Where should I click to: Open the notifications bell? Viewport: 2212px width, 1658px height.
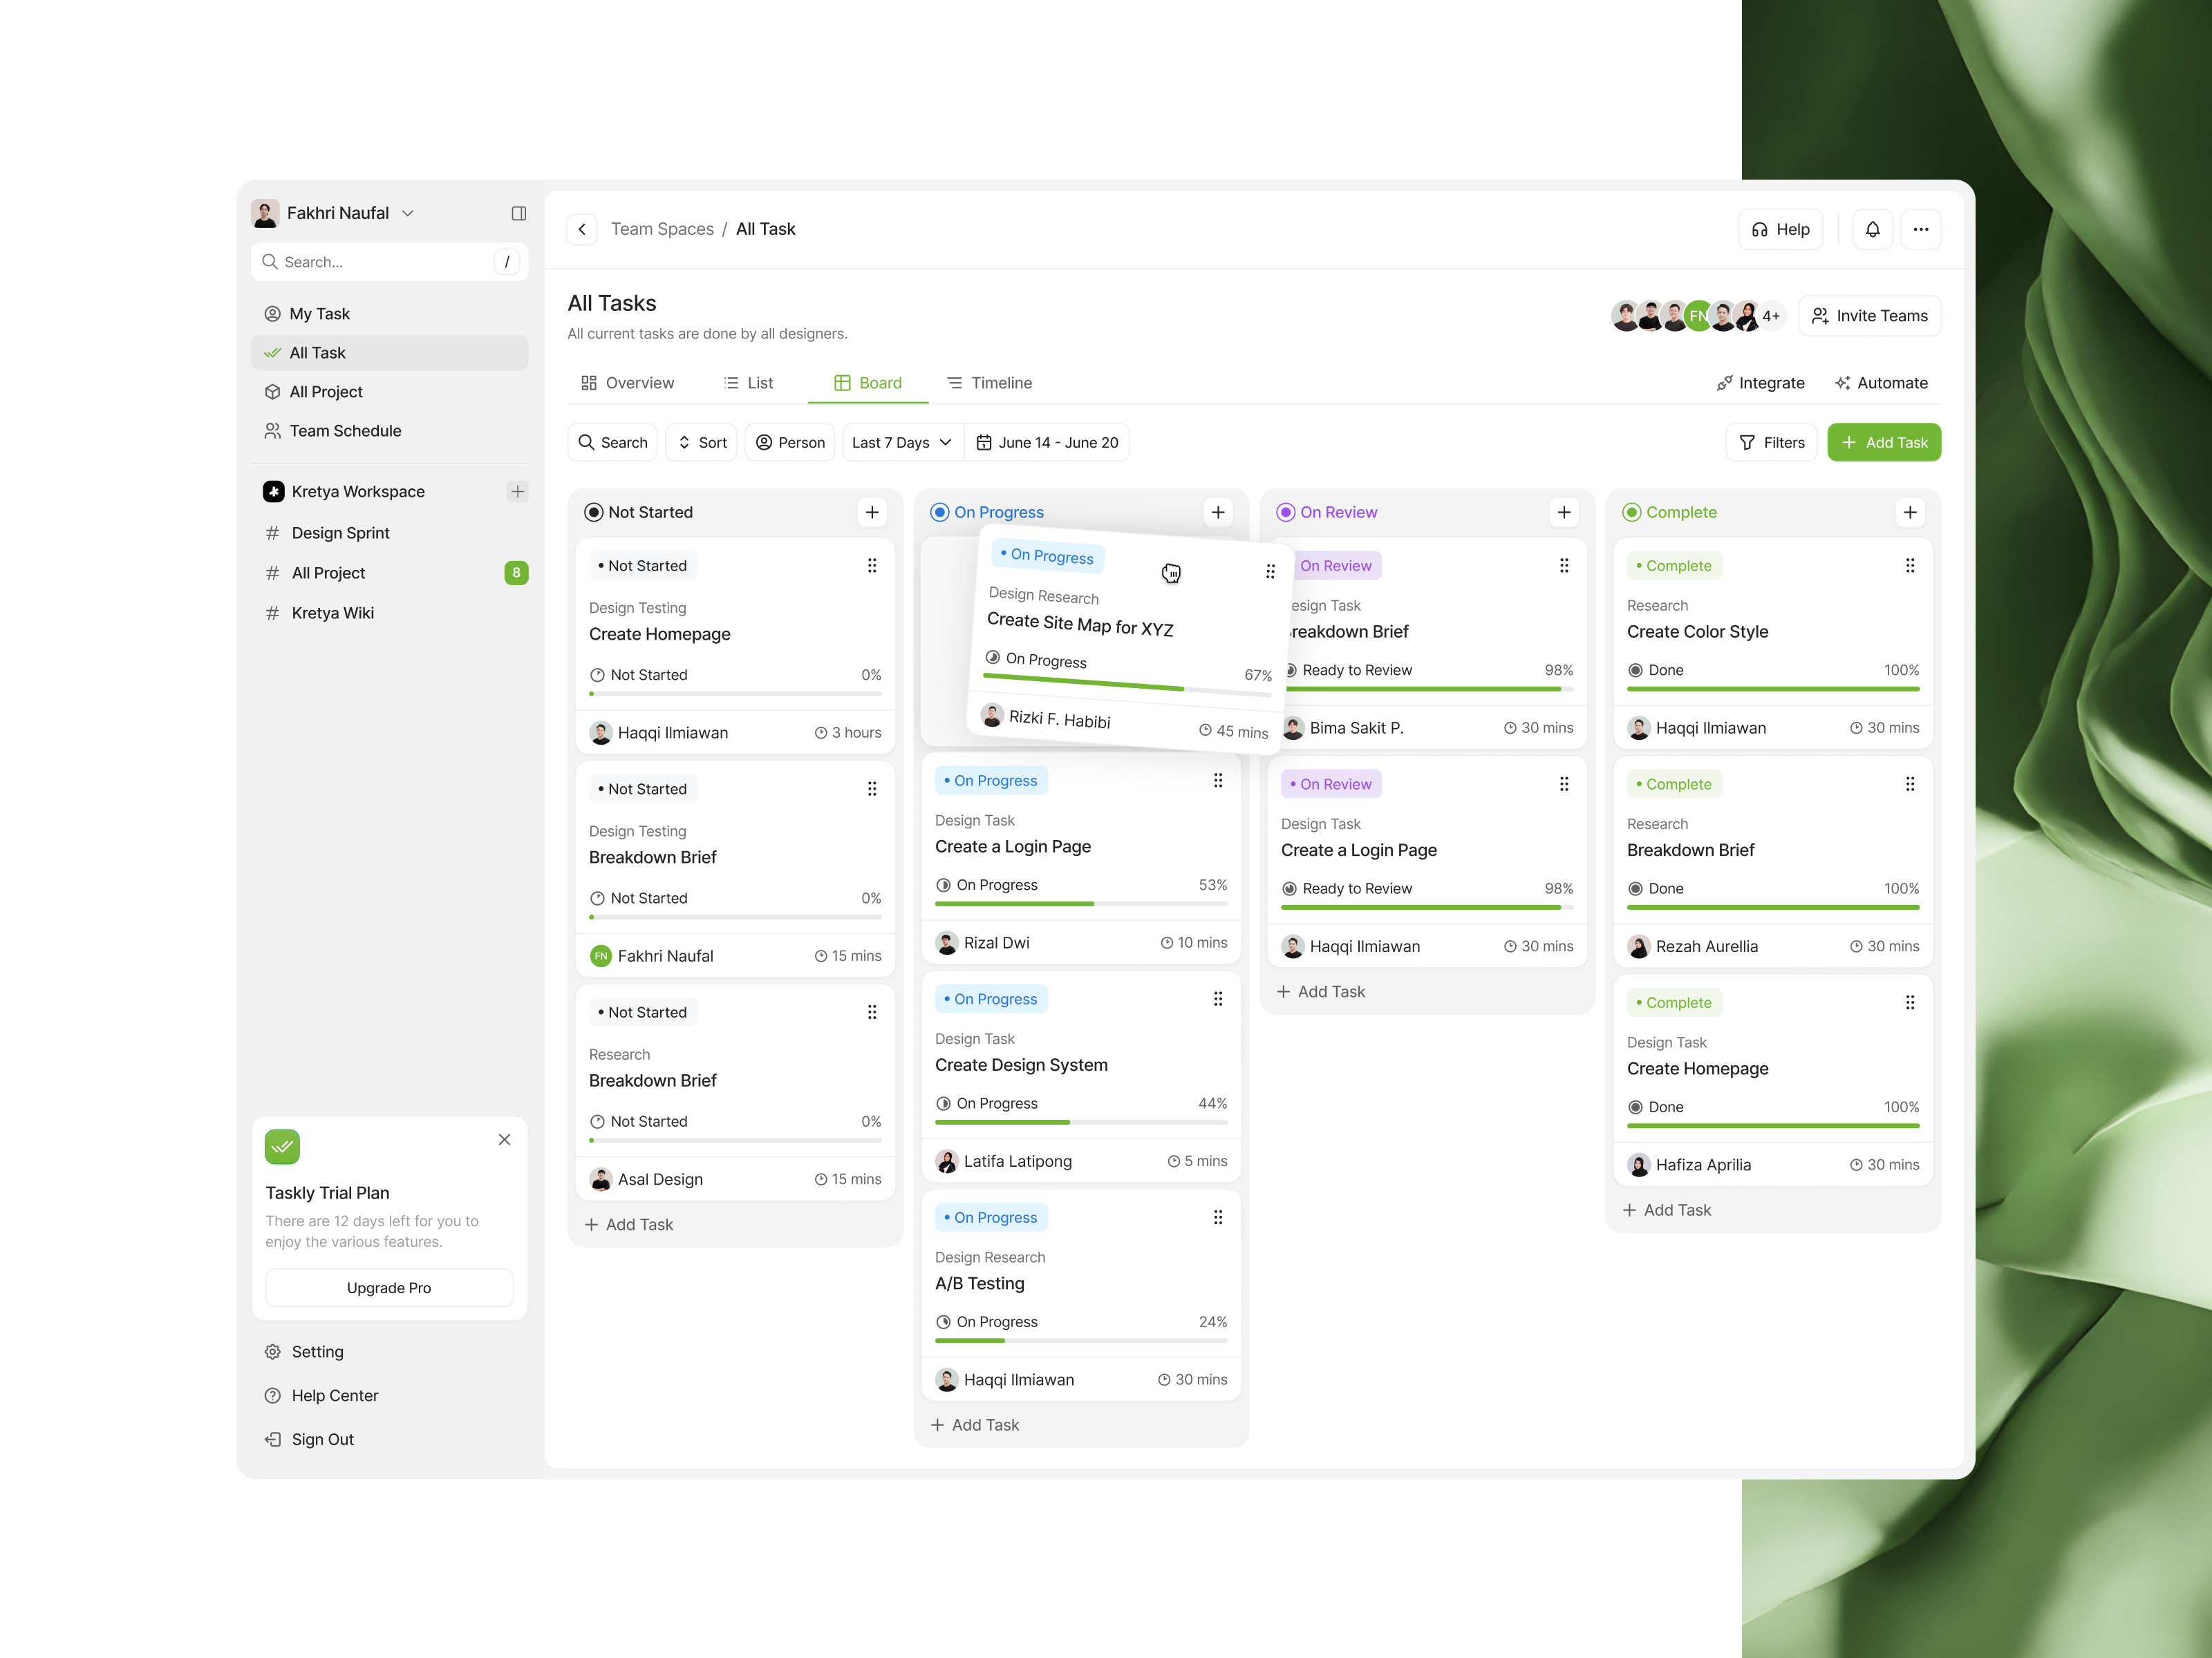click(x=1872, y=229)
